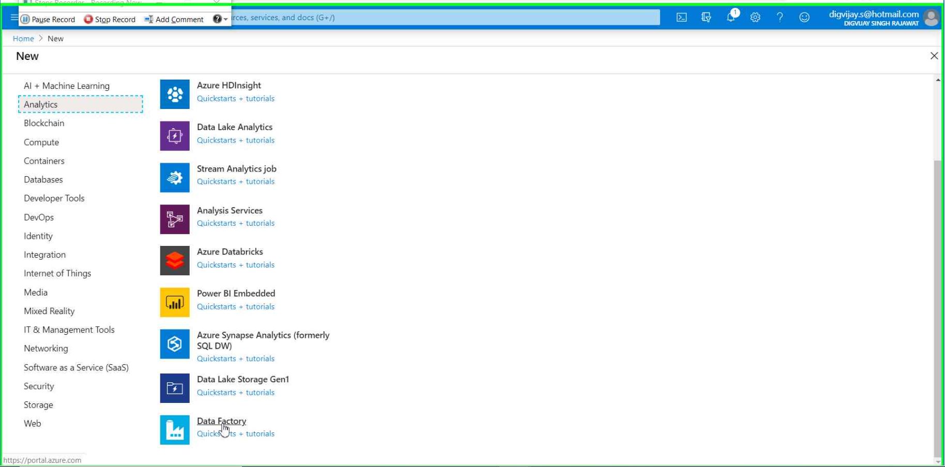Viewport: 945px width, 467px height.
Task: Select the Containers category
Action: click(44, 161)
